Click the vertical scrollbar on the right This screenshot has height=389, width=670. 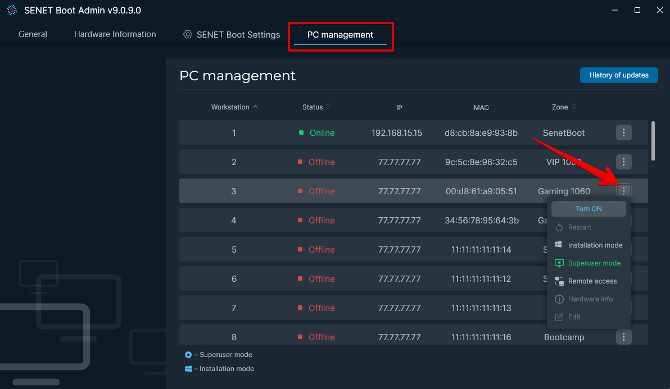(654, 141)
